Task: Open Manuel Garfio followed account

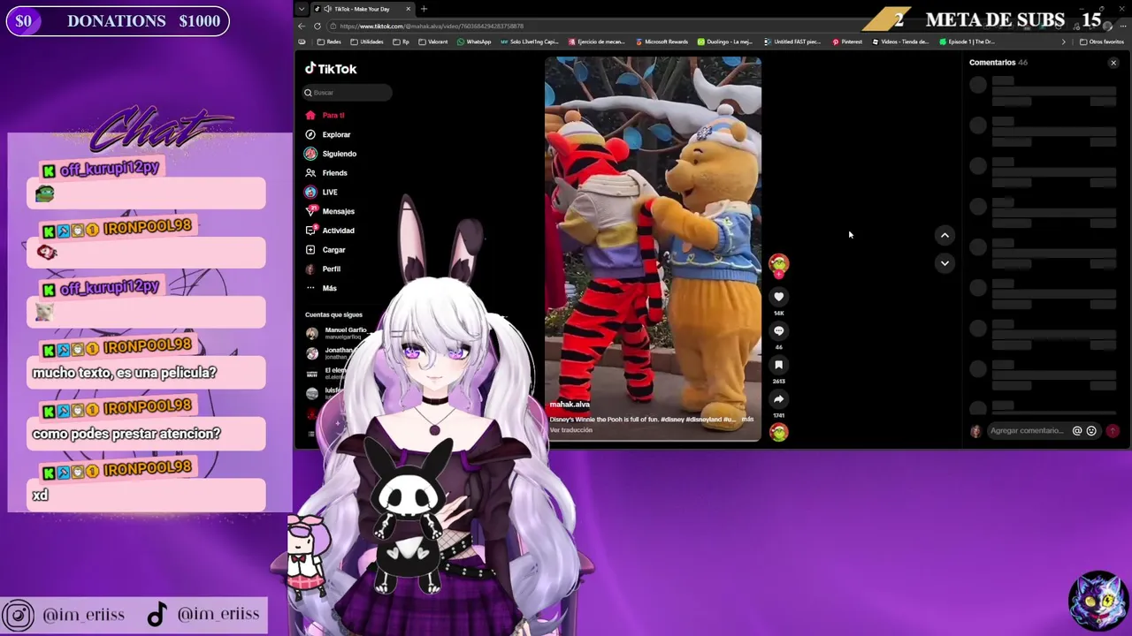Action: [336, 333]
